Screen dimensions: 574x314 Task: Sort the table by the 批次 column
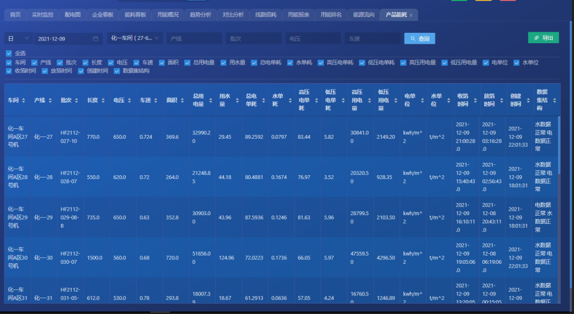[77, 100]
